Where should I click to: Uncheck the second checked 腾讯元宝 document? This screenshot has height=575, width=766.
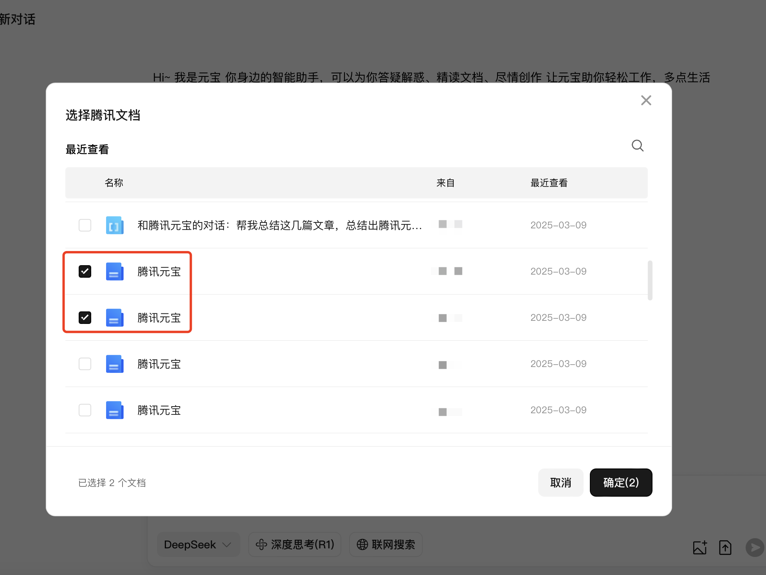(x=85, y=318)
